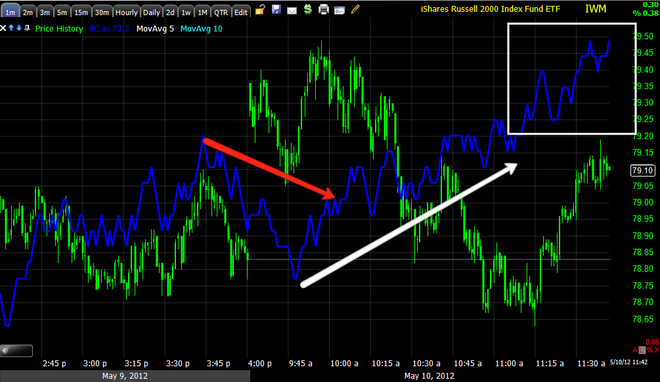Click the 78.65 price axis label
The image size is (660, 382).
(643, 319)
